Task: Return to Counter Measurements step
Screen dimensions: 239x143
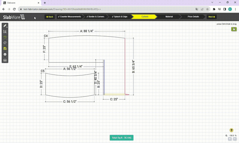Action: click(x=70, y=17)
